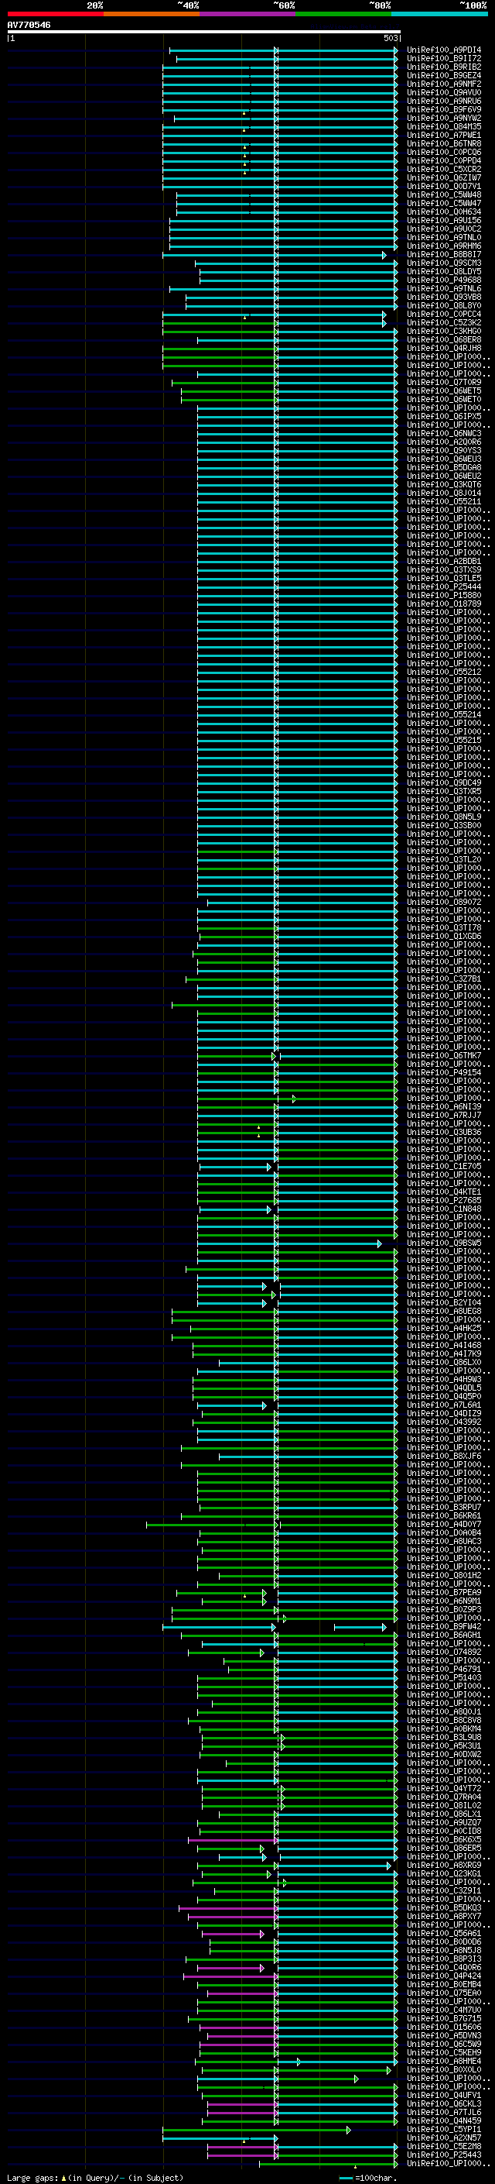Screen dimensions: 495x2184
Task: Select label UniRef100_B5DGA8
Action: tap(443, 467)
